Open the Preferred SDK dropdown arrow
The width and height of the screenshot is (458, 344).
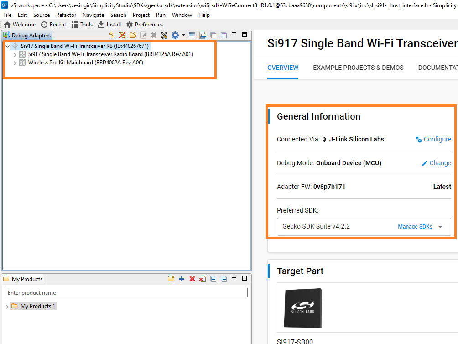pyautogui.click(x=440, y=227)
